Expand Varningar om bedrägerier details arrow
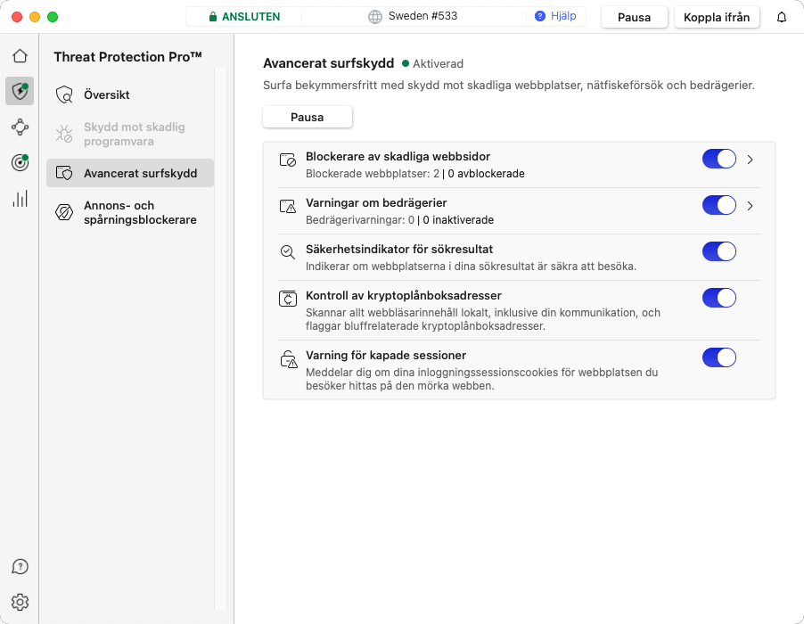The height and width of the screenshot is (624, 804). [x=751, y=206]
